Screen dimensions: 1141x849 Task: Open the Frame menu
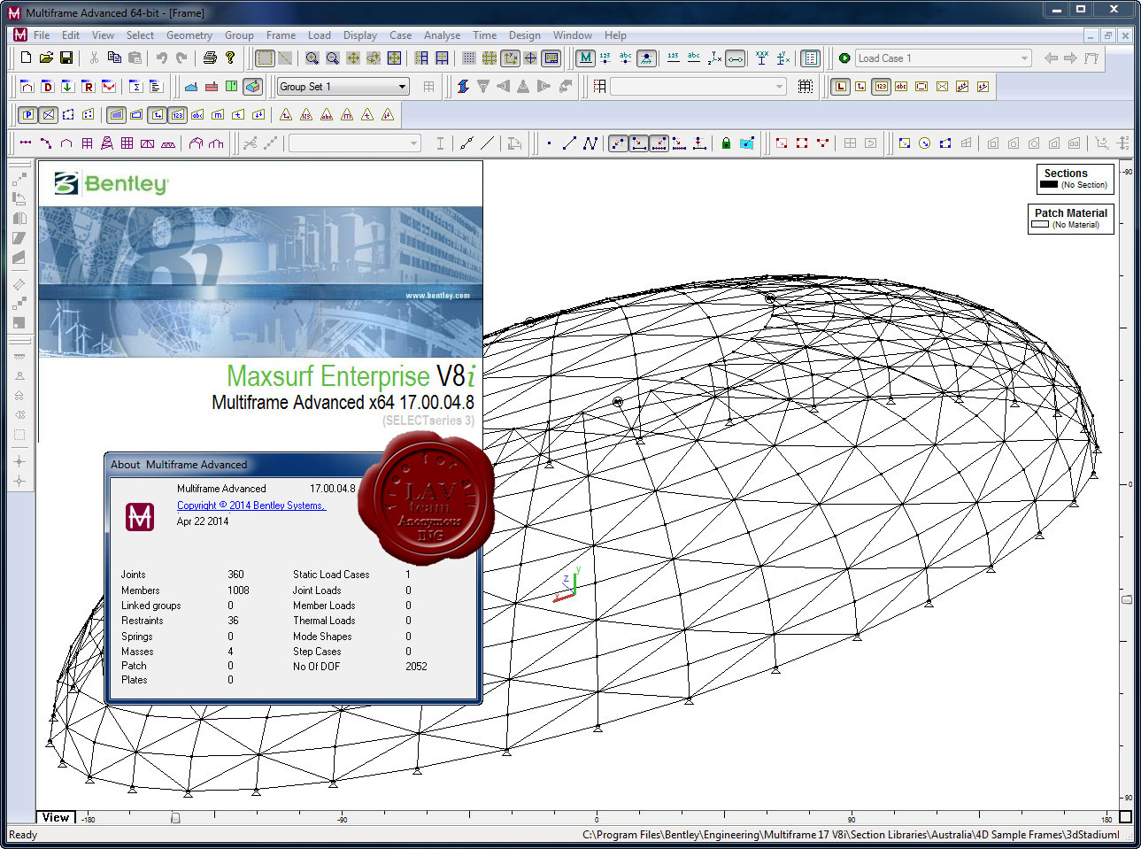point(281,35)
